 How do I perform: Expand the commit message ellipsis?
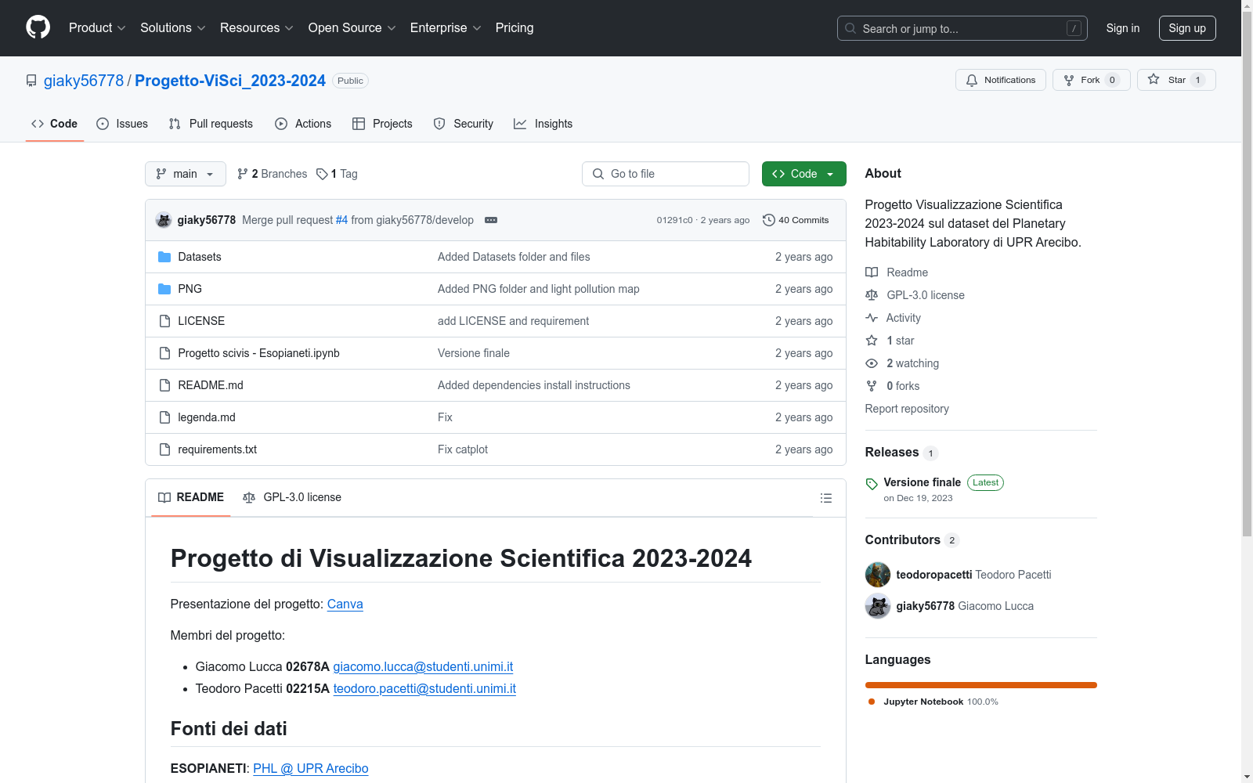[491, 220]
